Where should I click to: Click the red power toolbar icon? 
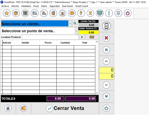point(127,13)
